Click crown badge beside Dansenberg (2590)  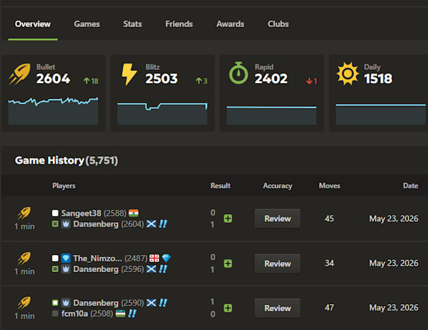tap(66, 303)
